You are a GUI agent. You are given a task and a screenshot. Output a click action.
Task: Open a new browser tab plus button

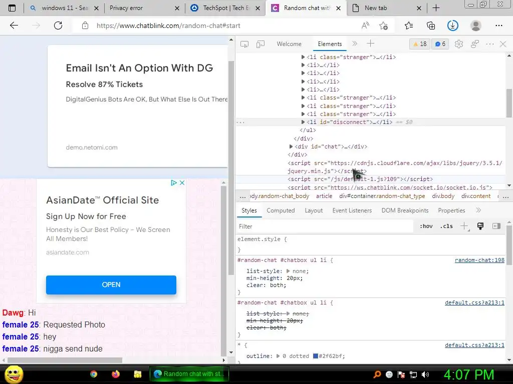[x=436, y=8]
